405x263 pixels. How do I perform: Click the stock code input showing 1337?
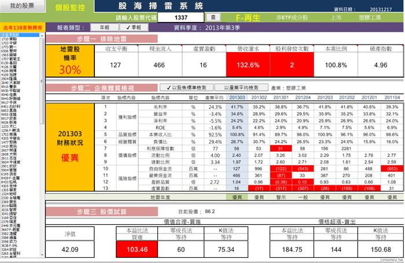pos(181,17)
